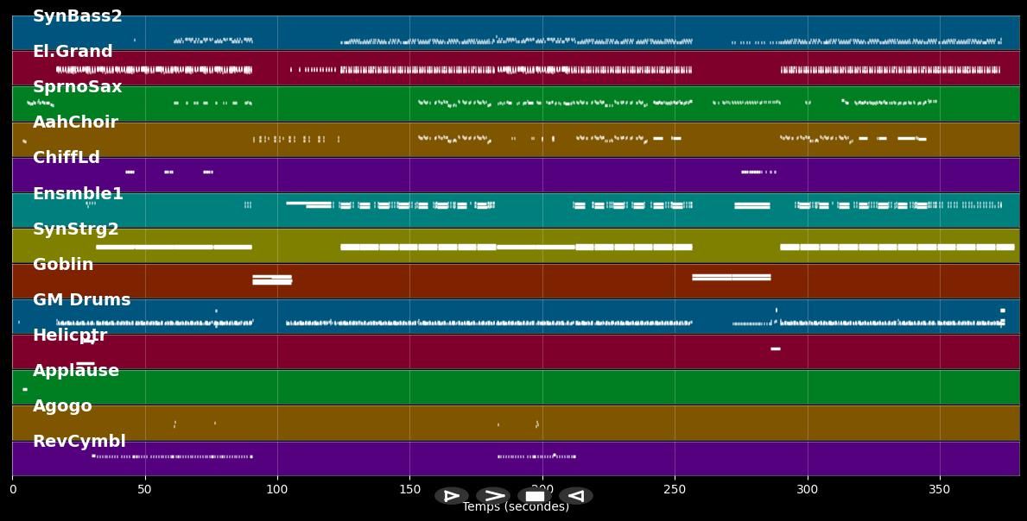
Task: Click the chevron '>' playback button
Action: tap(493, 496)
